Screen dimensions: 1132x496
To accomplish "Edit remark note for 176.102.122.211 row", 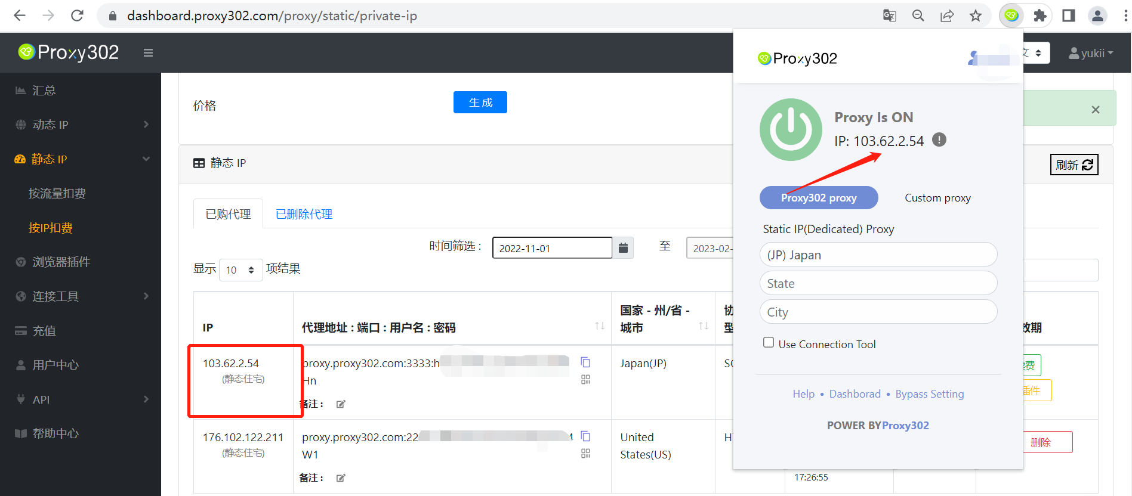I will [341, 478].
